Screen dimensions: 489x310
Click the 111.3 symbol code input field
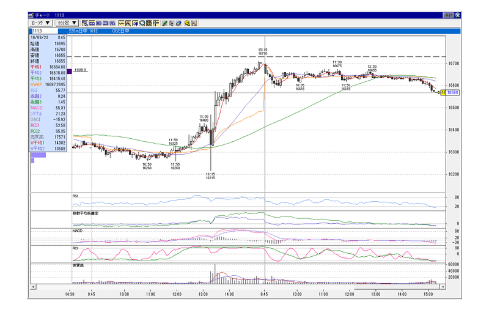click(45, 31)
